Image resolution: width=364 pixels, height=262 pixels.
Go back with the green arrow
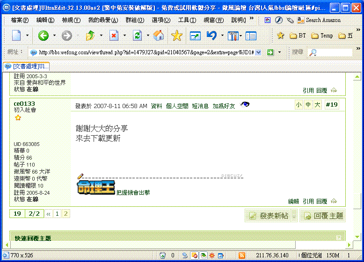(44, 36)
